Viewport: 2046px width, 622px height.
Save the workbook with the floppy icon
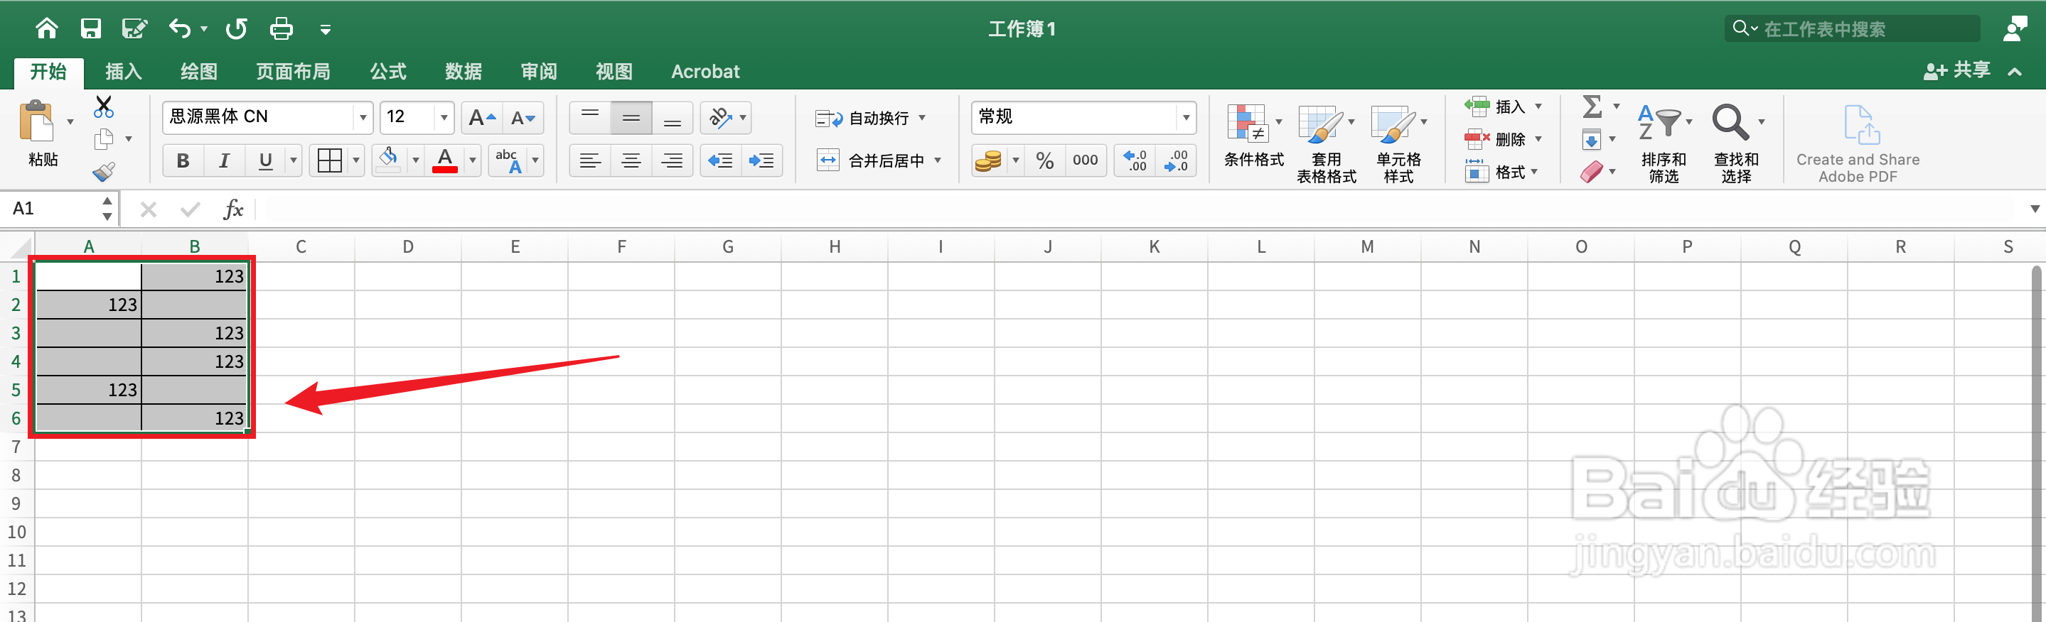[90, 29]
